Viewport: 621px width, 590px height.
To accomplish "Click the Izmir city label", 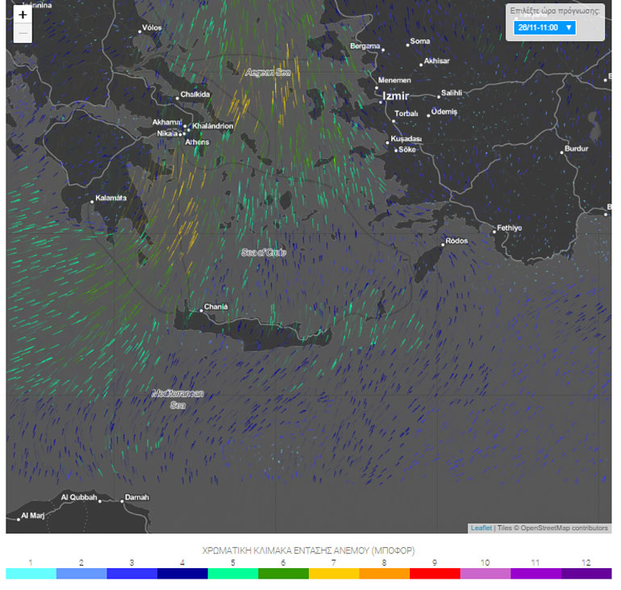I will 396,96.
